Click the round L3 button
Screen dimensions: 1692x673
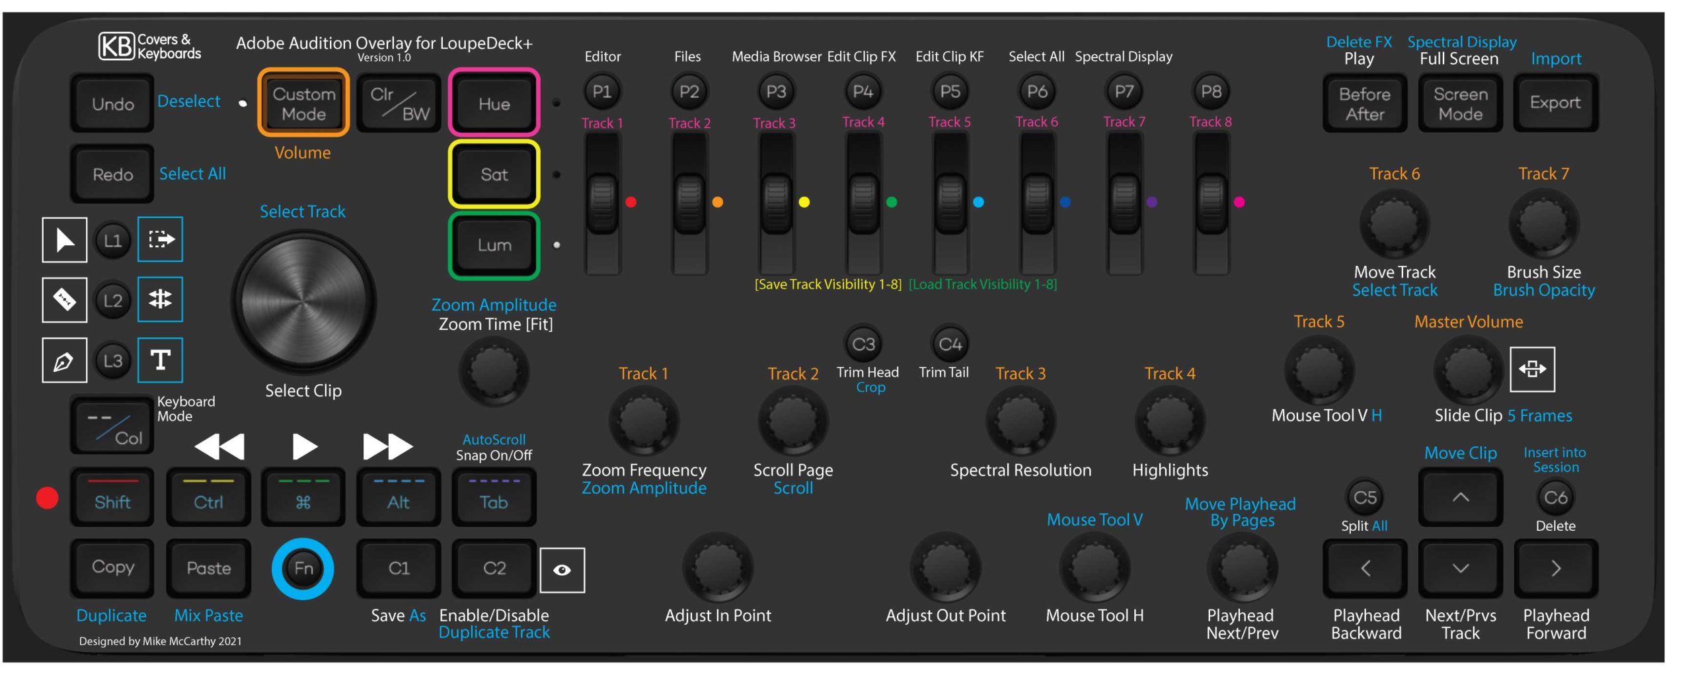click(x=112, y=360)
